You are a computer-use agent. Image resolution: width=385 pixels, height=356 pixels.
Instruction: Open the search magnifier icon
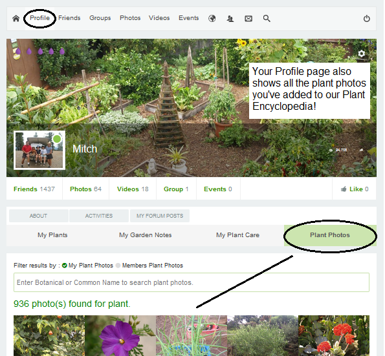coord(267,19)
